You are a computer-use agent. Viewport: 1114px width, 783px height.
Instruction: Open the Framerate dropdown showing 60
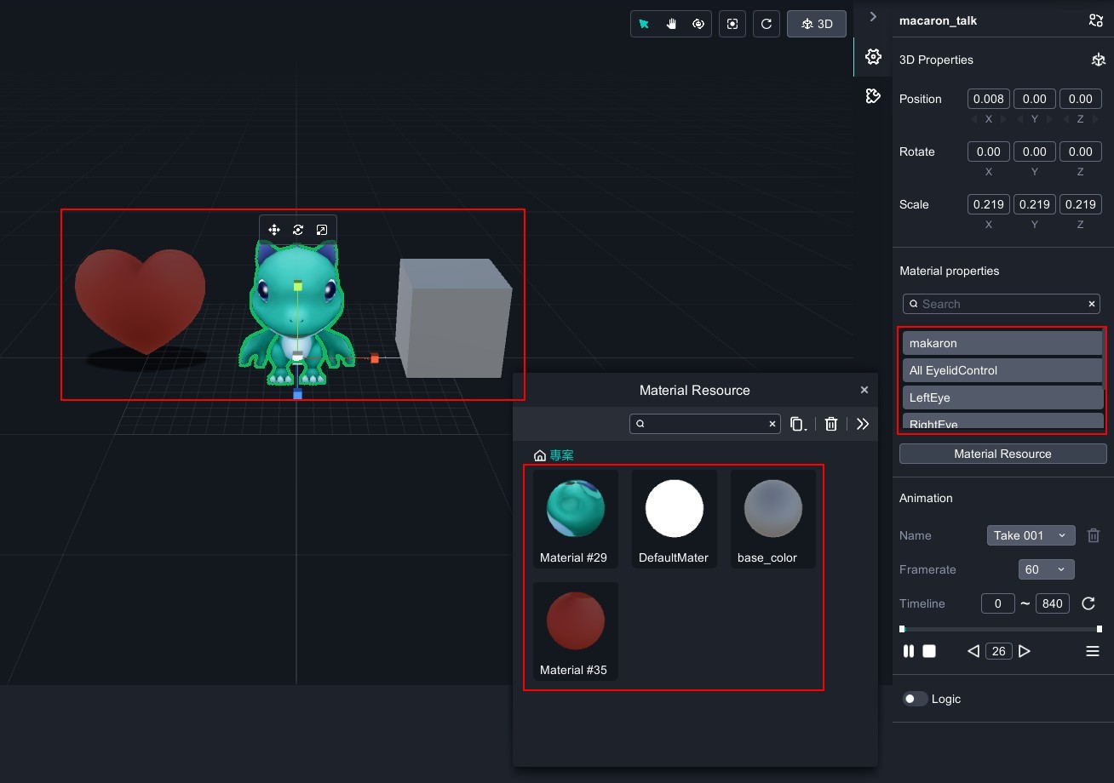point(1046,569)
